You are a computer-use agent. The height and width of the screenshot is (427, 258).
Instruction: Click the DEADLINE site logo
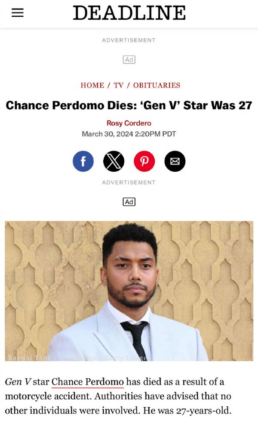coord(129,13)
